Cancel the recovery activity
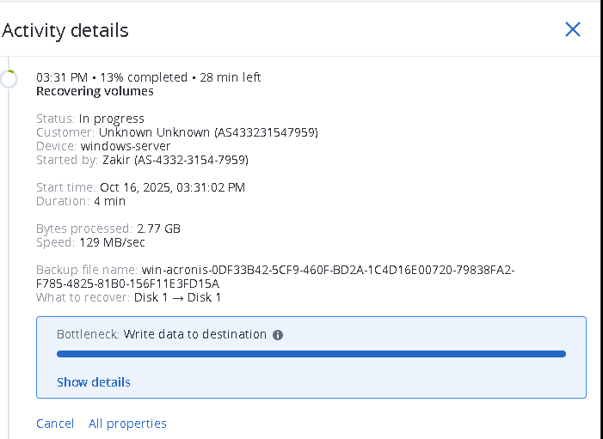 55,424
